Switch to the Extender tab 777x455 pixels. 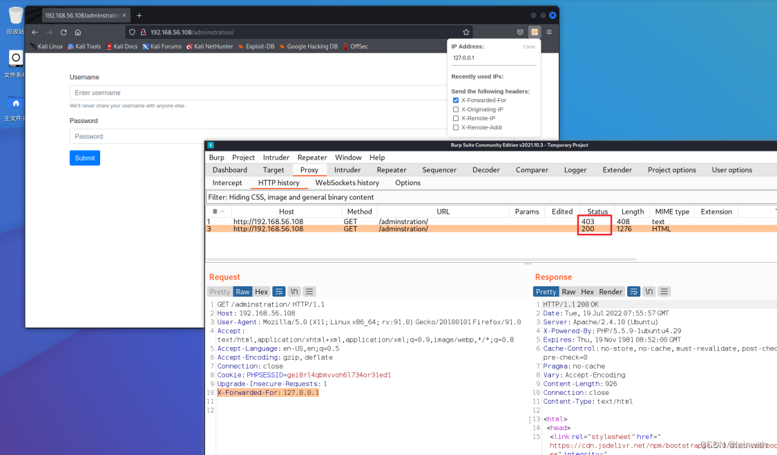tap(617, 169)
